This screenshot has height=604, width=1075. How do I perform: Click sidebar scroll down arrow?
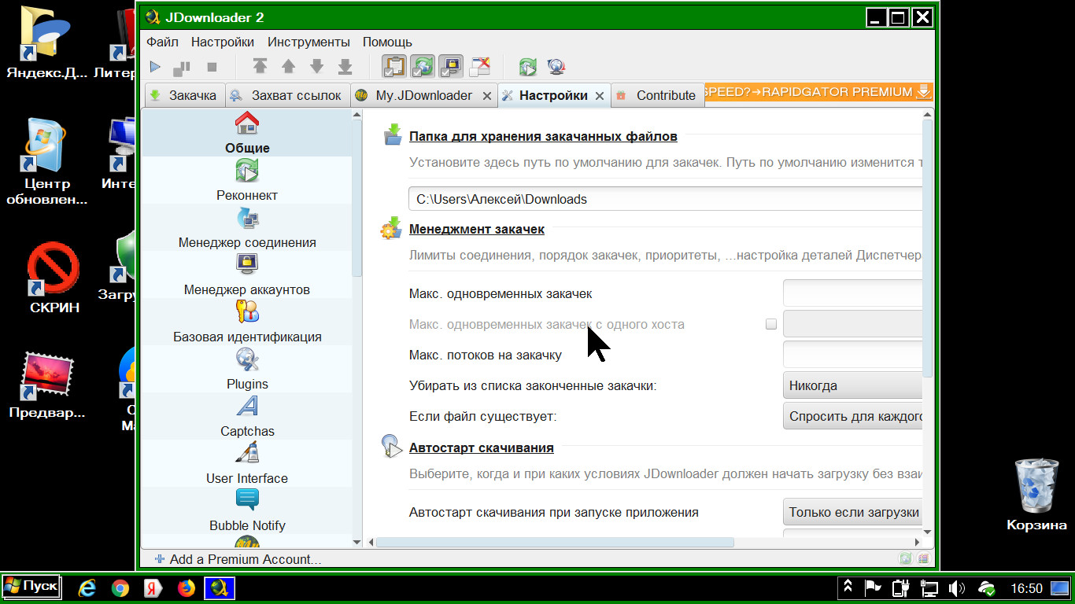pos(356,542)
